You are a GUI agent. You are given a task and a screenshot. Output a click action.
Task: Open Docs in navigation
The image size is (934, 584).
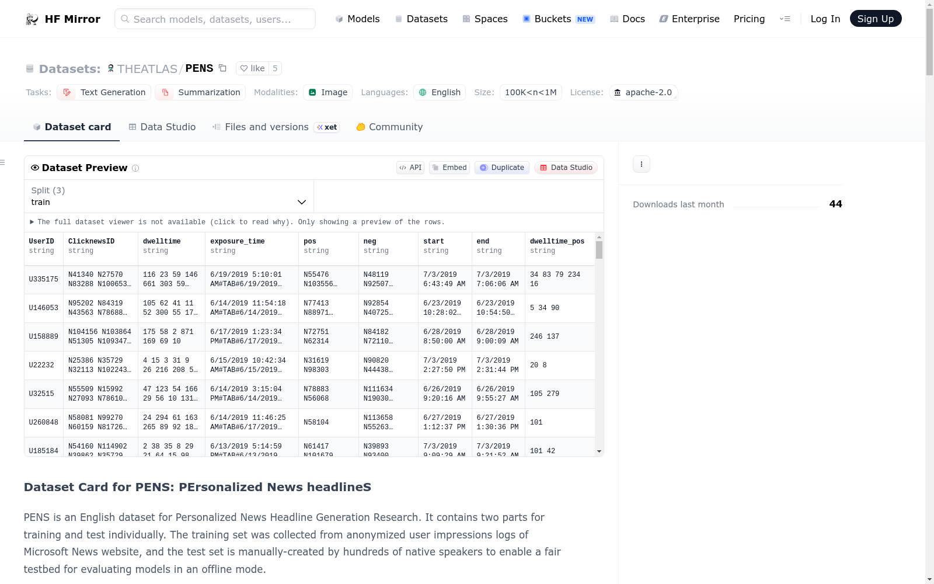coord(628,19)
